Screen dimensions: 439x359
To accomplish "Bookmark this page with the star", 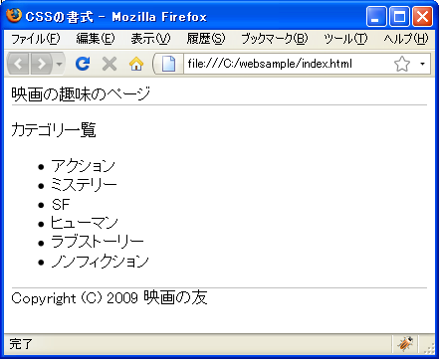I will (402, 64).
